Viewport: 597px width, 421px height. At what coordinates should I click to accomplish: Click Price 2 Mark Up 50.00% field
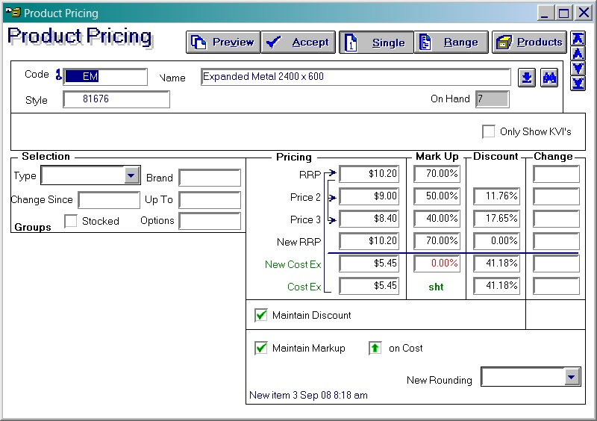tap(437, 196)
